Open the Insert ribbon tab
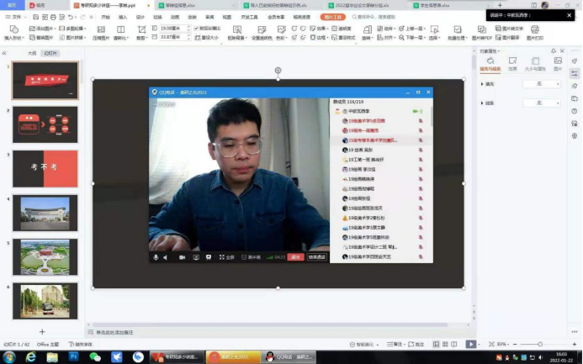This screenshot has width=583, height=364. click(x=123, y=17)
